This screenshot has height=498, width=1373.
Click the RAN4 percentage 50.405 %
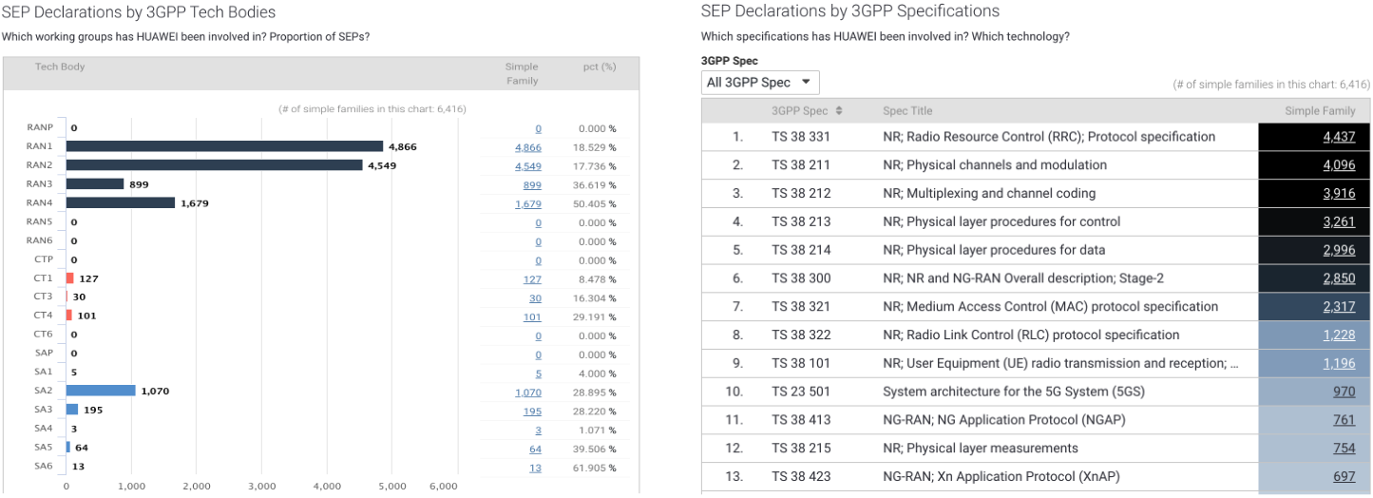click(595, 204)
